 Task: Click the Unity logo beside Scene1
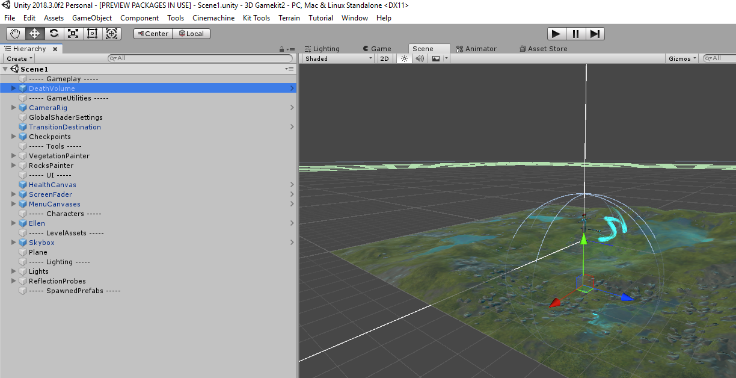tap(15, 69)
